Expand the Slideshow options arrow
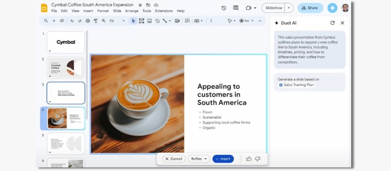The height and width of the screenshot is (171, 391). point(289,8)
